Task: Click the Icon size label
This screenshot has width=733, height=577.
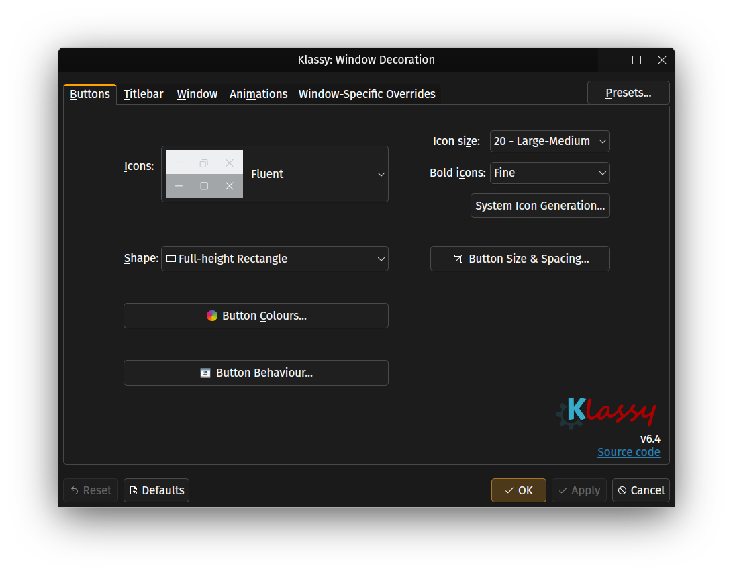Action: click(456, 141)
